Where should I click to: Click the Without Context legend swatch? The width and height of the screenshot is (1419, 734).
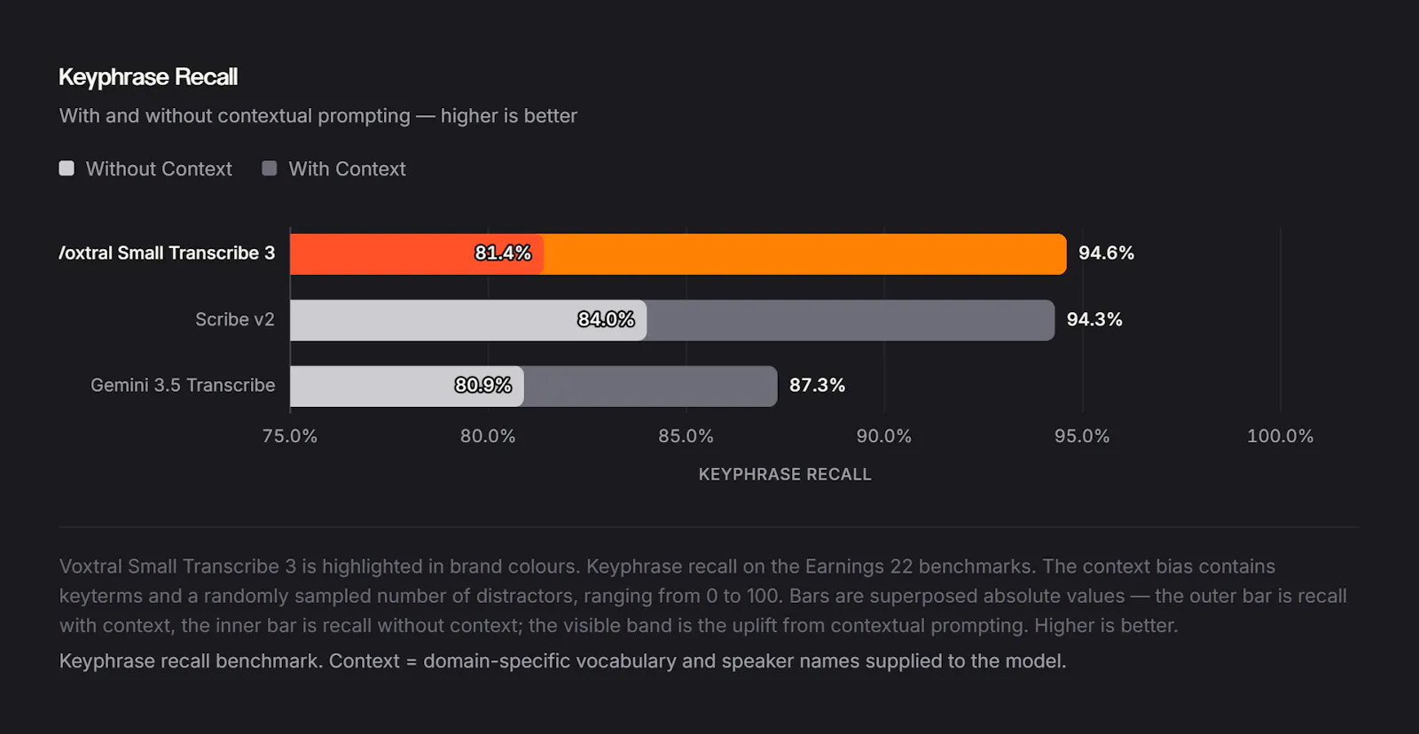(67, 168)
